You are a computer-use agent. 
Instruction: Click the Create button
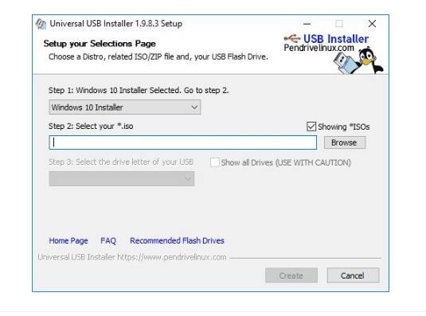[x=291, y=275]
